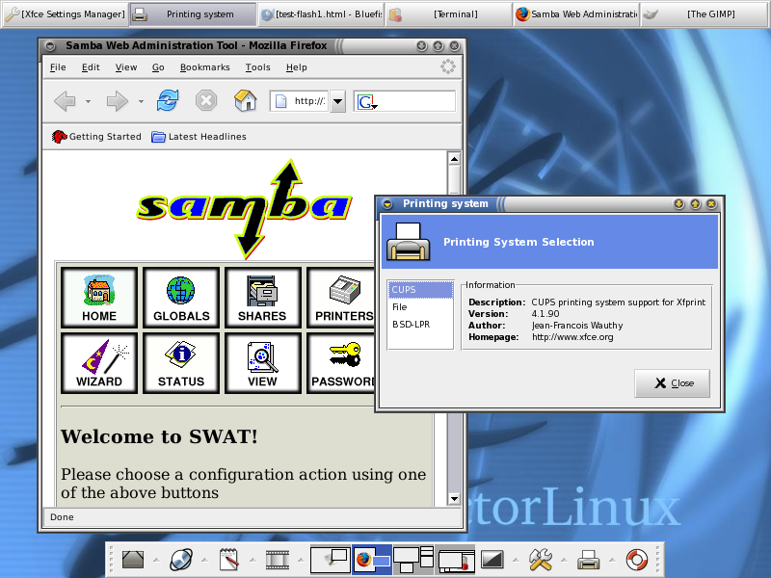Click into the Firefox address URL field
Viewport: 771px width, 578px height.
pos(309,101)
